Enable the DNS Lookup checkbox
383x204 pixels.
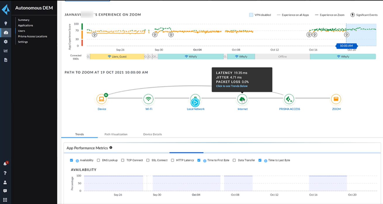coord(99,160)
